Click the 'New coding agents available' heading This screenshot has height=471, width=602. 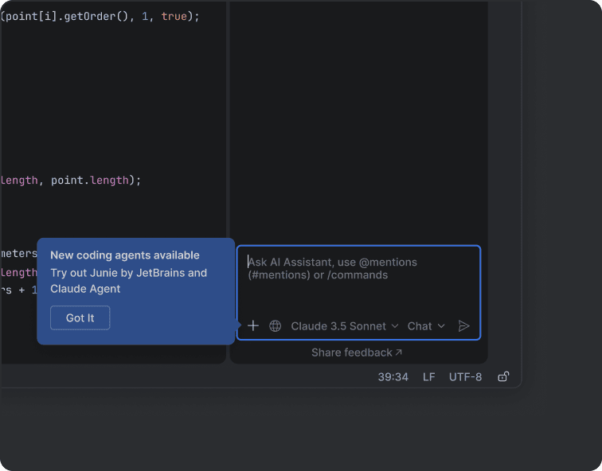[x=125, y=255]
